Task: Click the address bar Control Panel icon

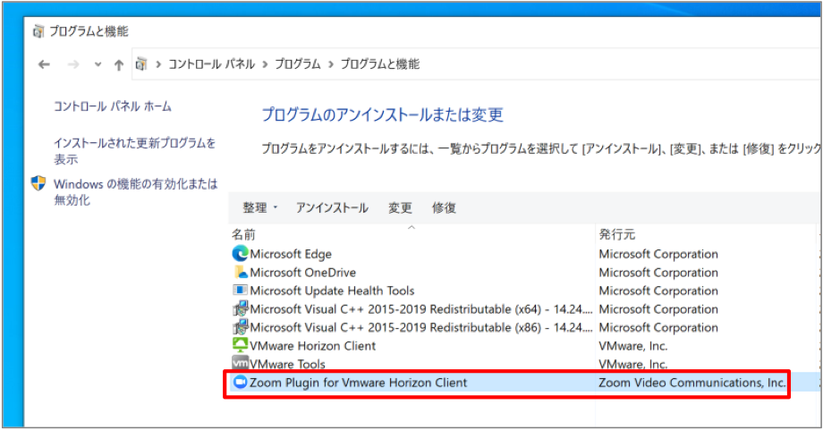Action: 141,64
